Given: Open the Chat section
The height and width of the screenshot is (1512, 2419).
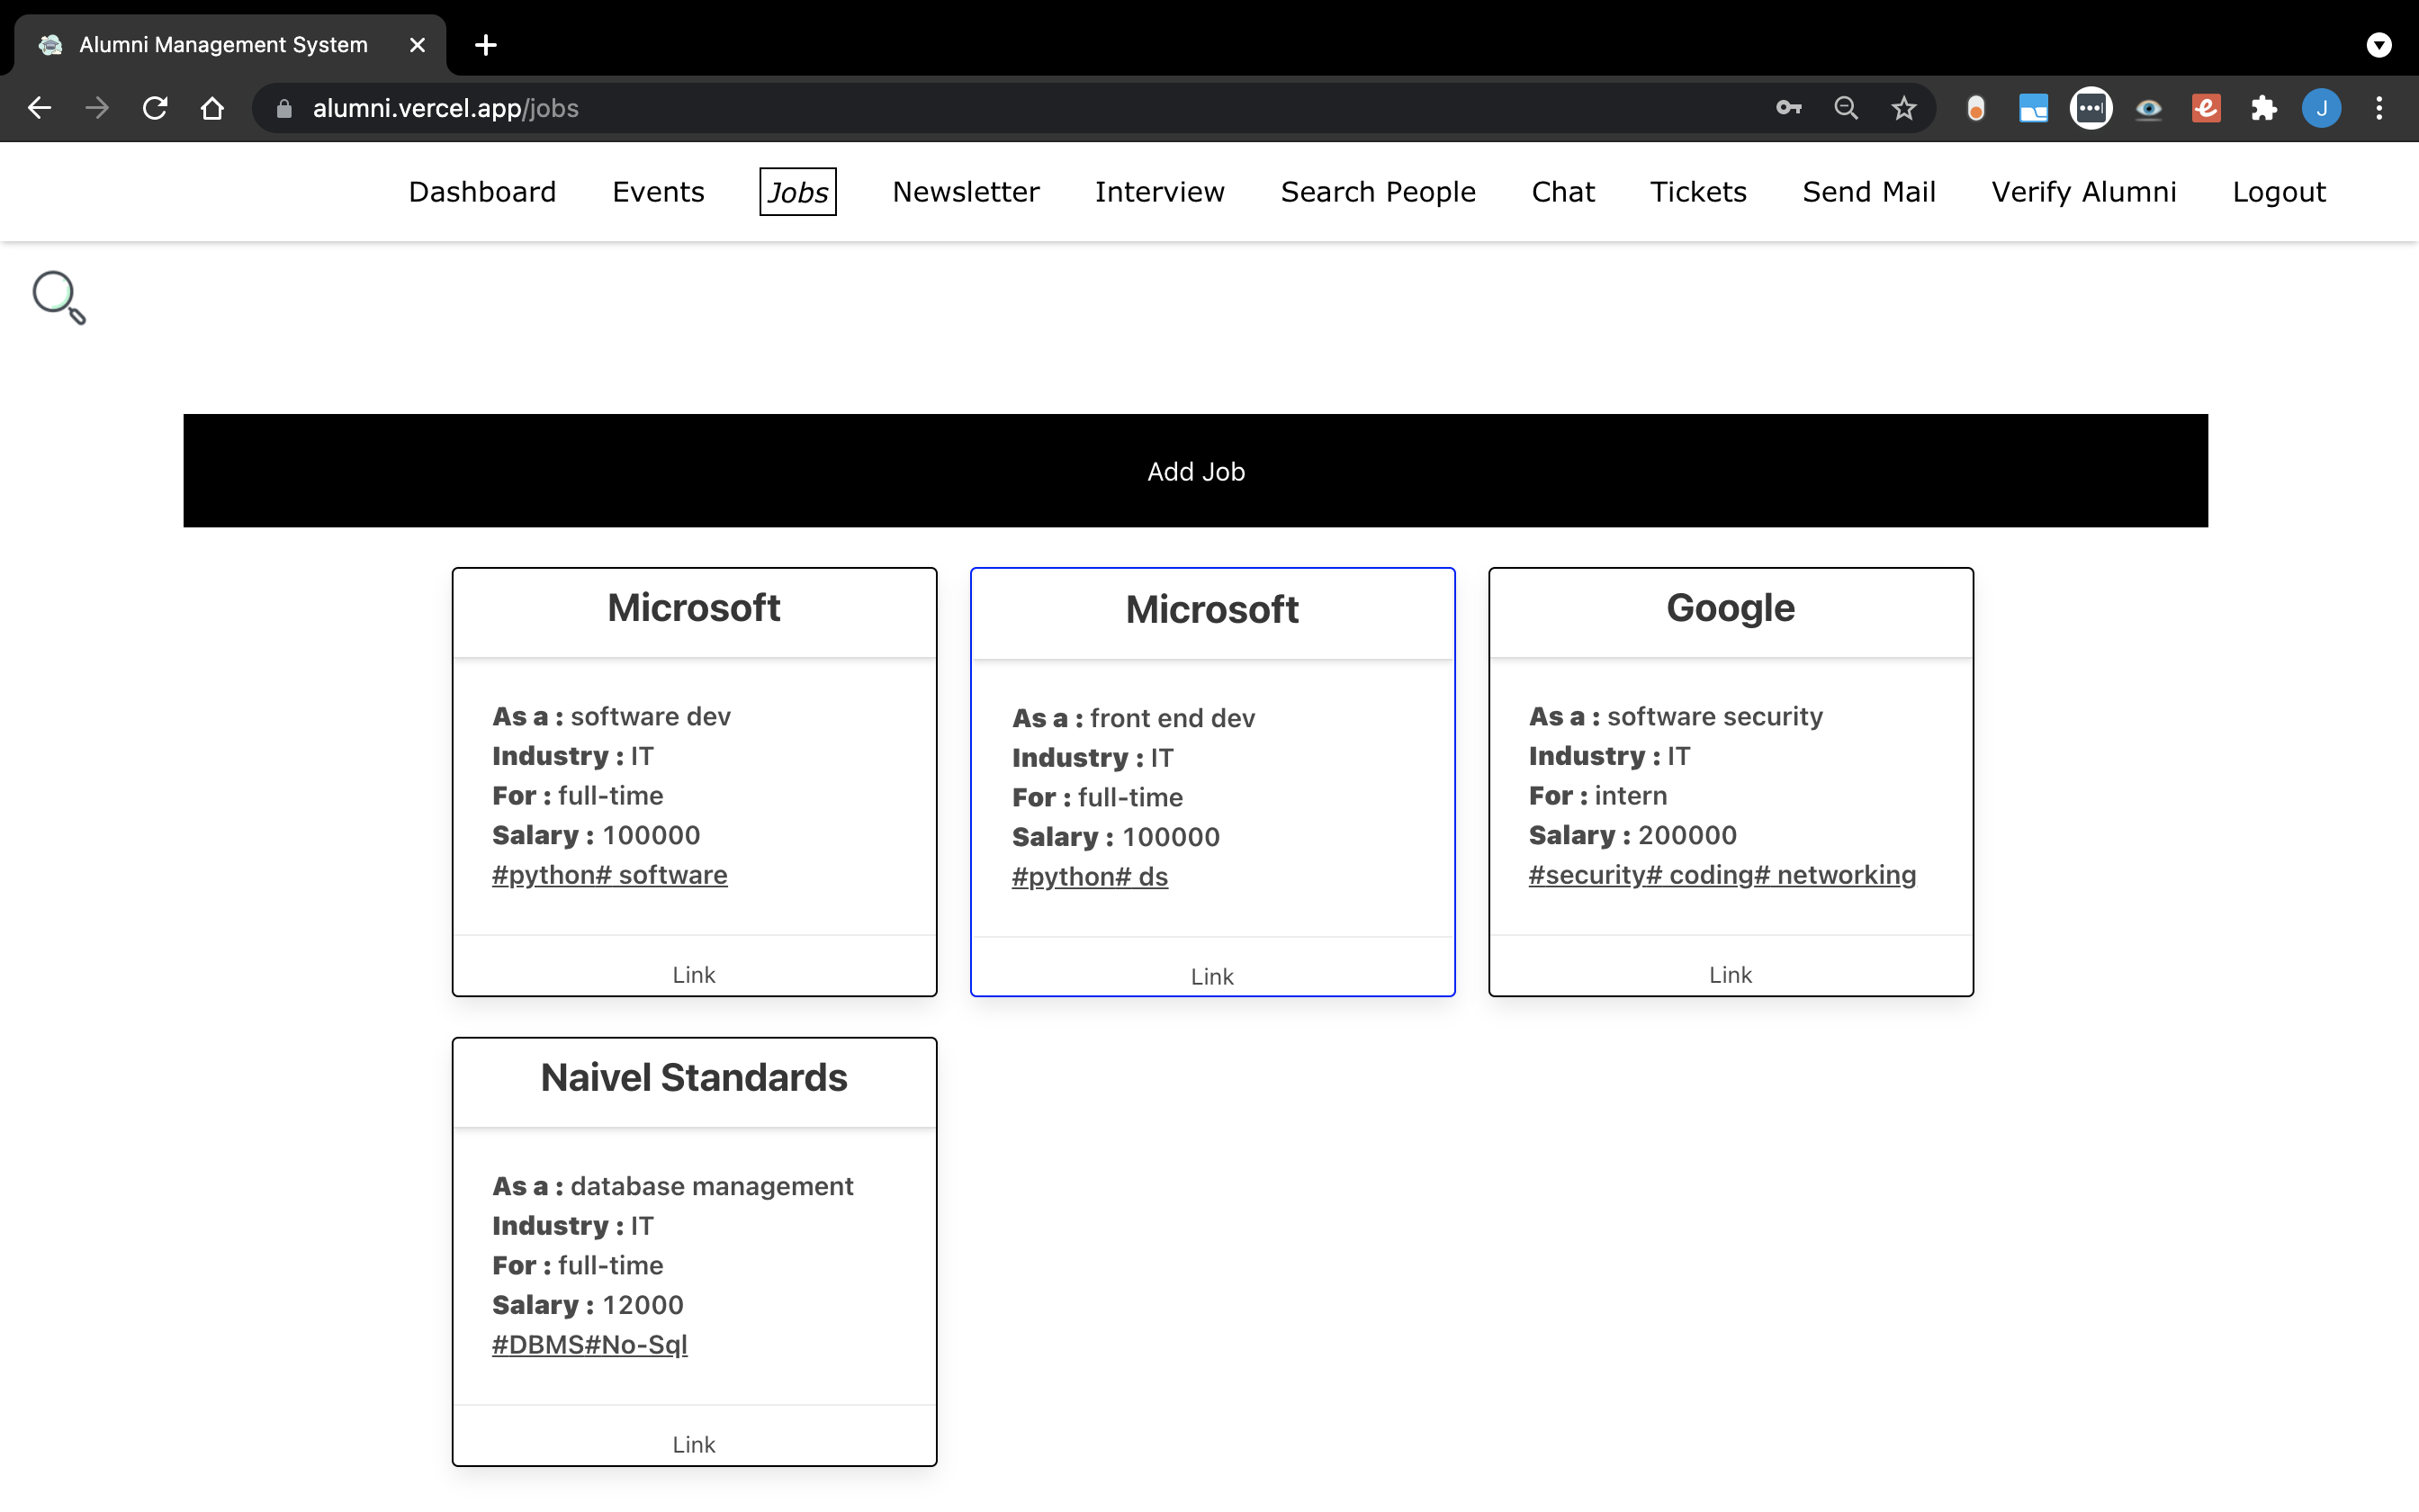Looking at the screenshot, I should tap(1564, 192).
